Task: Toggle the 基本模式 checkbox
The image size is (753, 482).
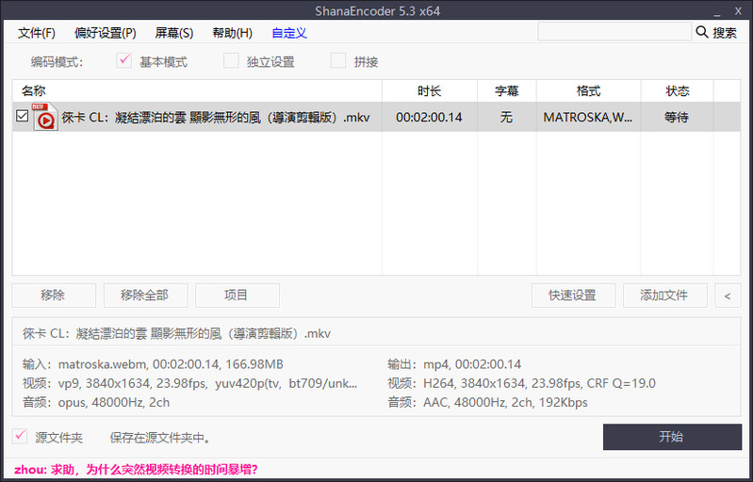Action: 123,62
